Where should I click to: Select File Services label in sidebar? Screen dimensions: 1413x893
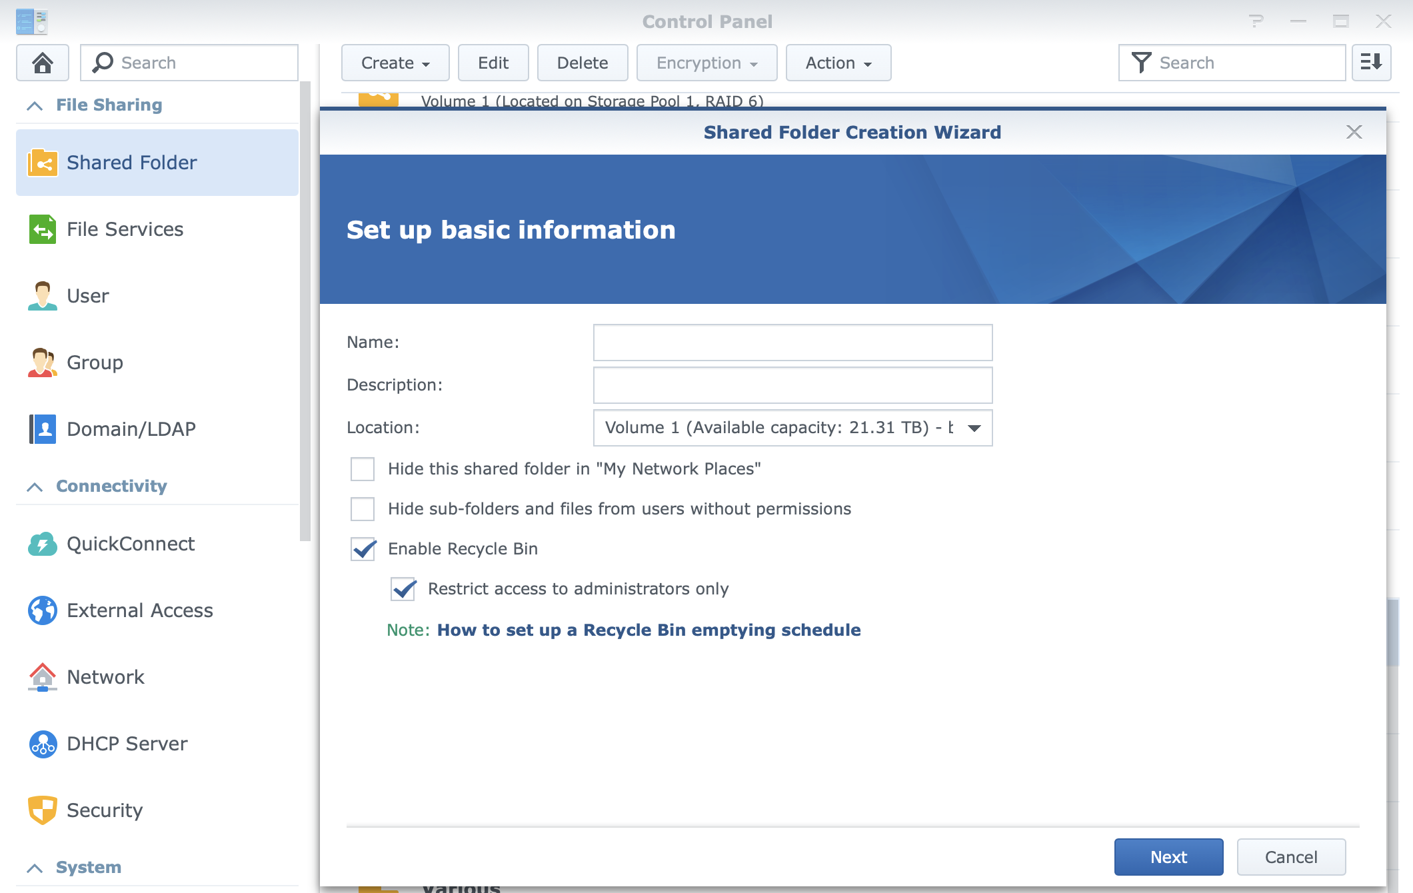tap(125, 229)
